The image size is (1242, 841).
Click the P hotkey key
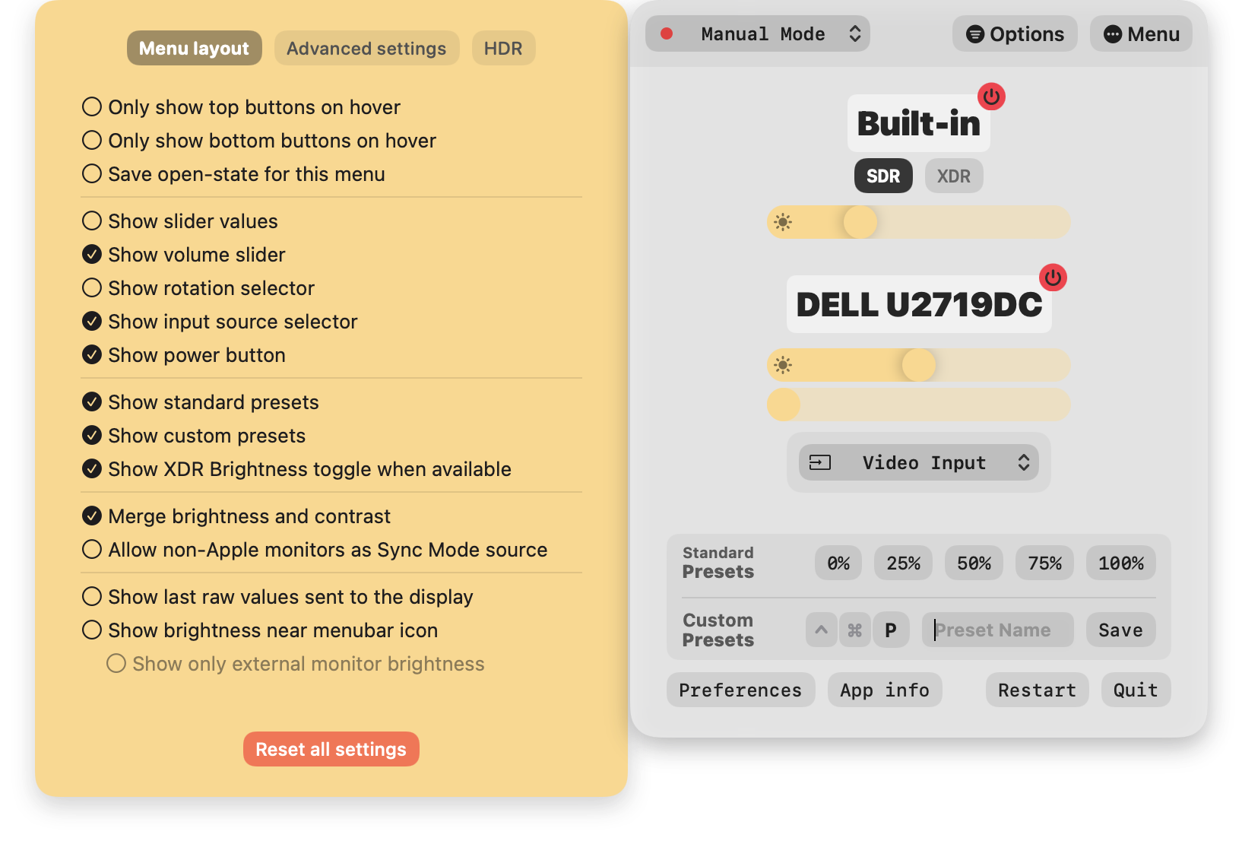coord(891,630)
